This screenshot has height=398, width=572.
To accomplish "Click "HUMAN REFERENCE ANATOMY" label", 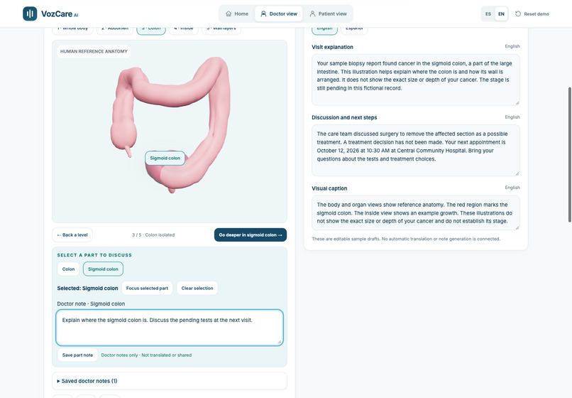I will (x=94, y=52).
